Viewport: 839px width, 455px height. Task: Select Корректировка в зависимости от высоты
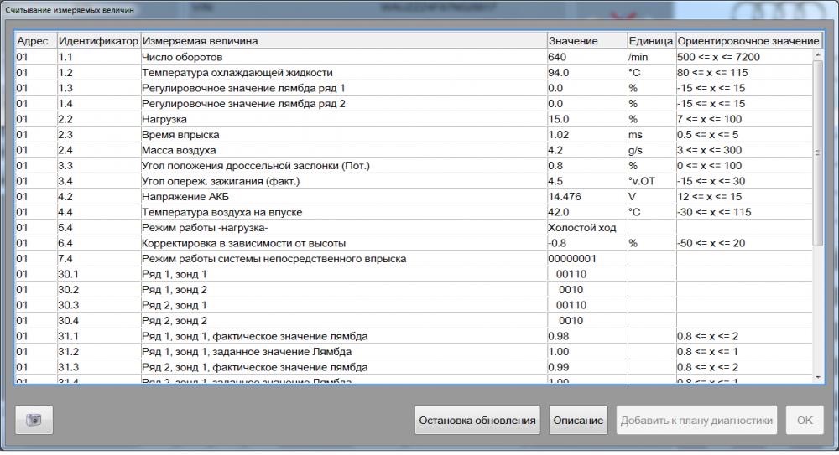click(x=414, y=243)
